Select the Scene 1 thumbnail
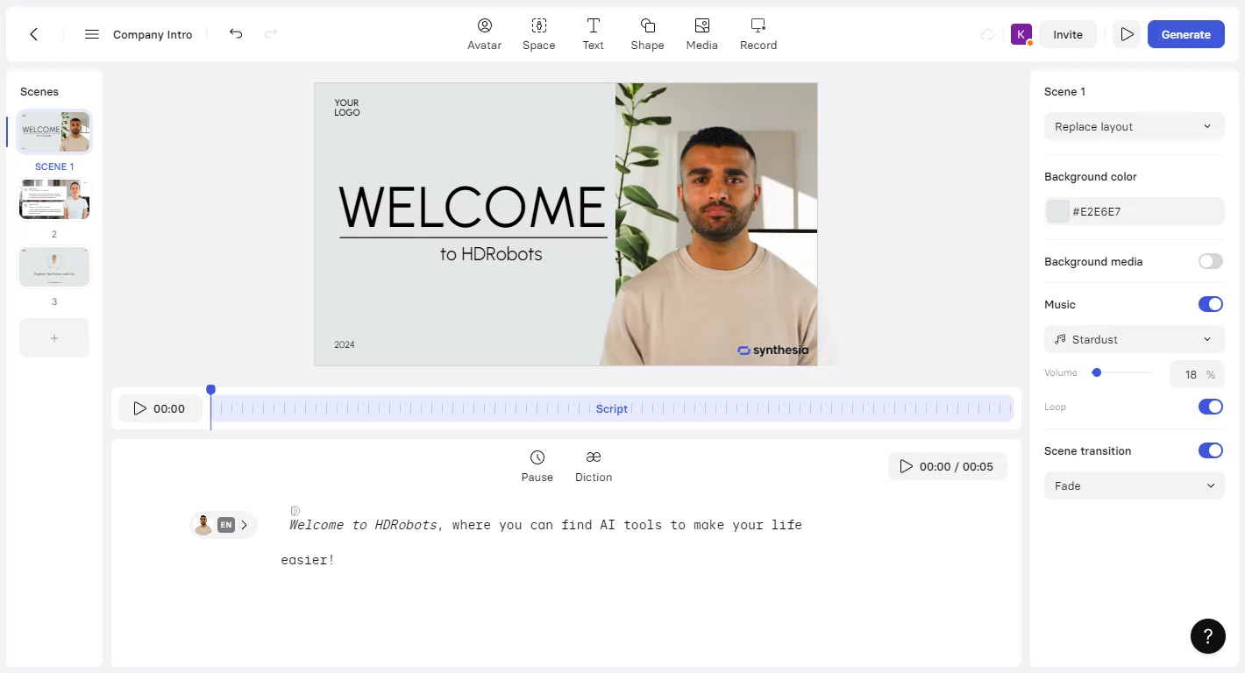The image size is (1245, 673). (54, 132)
